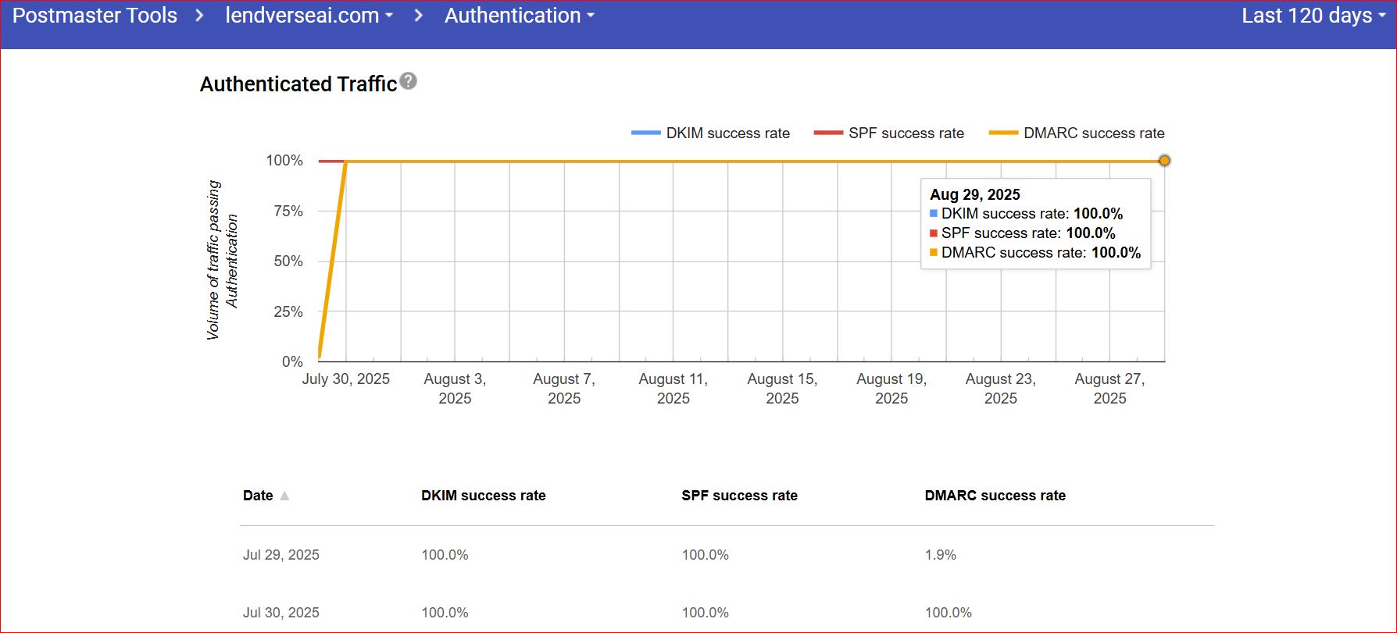Go to Postmaster Tools home
Image resolution: width=1397 pixels, height=633 pixels.
(x=95, y=16)
